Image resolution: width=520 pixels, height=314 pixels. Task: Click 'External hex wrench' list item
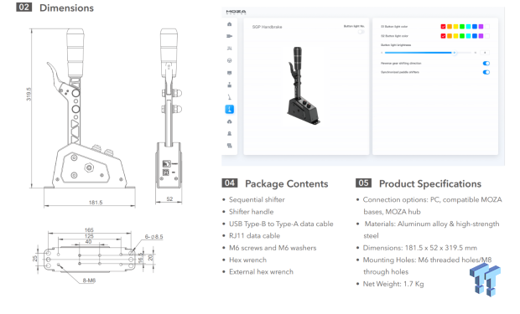pyautogui.click(x=262, y=272)
